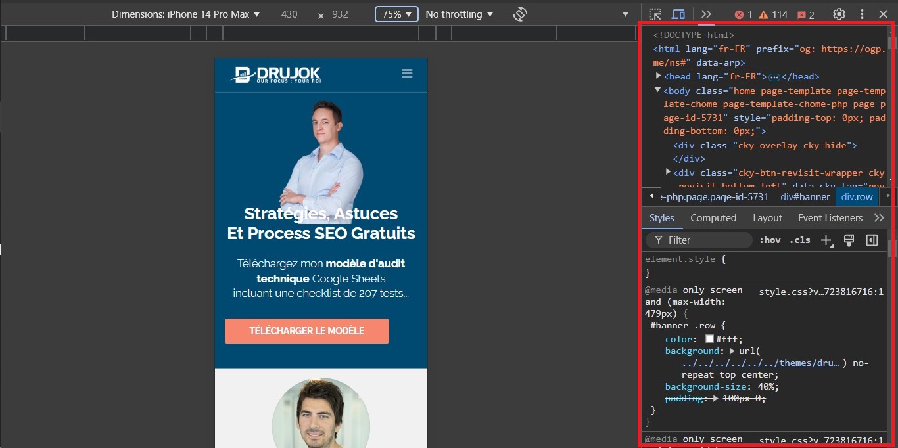Open the rendering emulation paintbrush icon
This screenshot has height=448, width=898.
click(x=849, y=240)
